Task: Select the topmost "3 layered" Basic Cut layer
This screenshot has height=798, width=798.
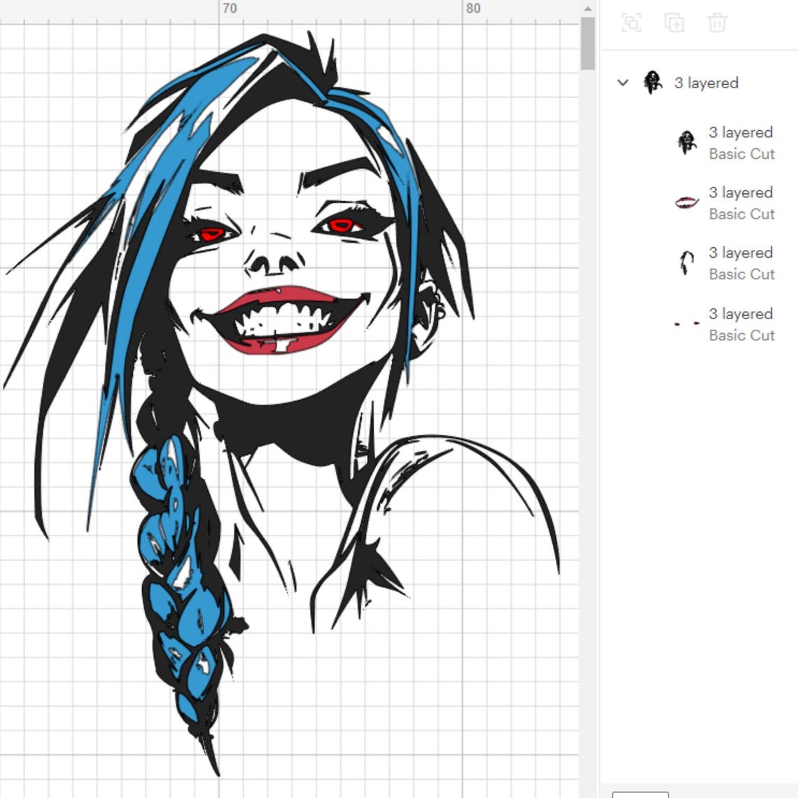Action: pyautogui.click(x=740, y=132)
